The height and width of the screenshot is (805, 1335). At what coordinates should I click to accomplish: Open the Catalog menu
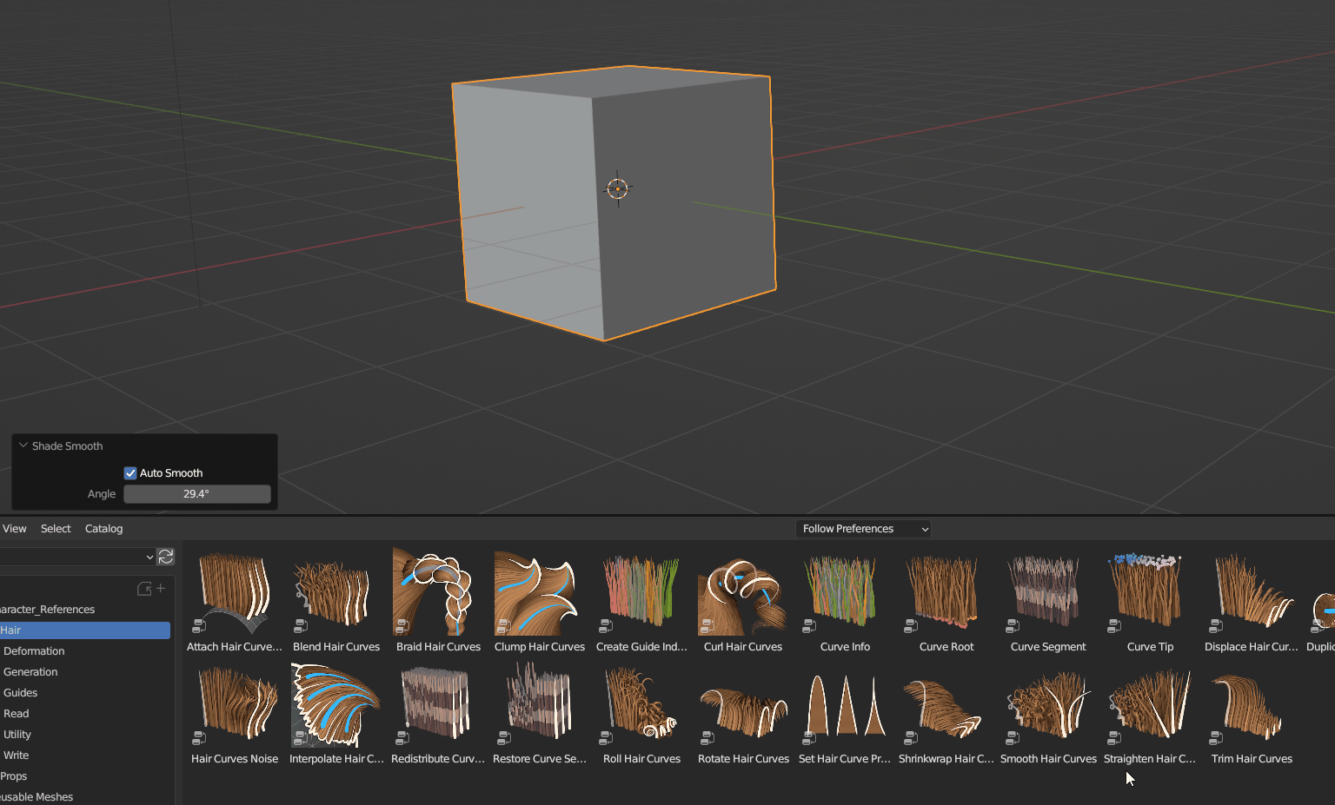click(x=103, y=529)
